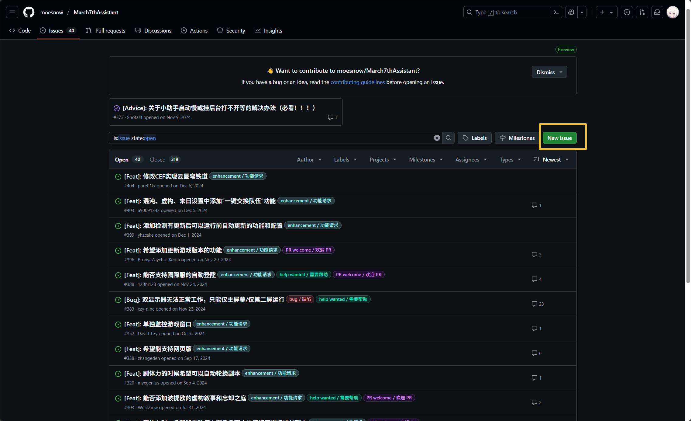Check the notifications inbox icon
This screenshot has height=421, width=691.
tap(657, 12)
